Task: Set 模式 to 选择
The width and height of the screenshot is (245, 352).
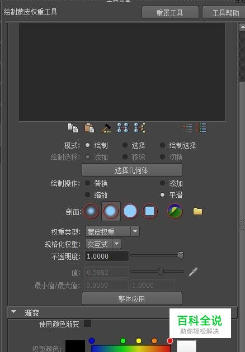Action: 125,145
